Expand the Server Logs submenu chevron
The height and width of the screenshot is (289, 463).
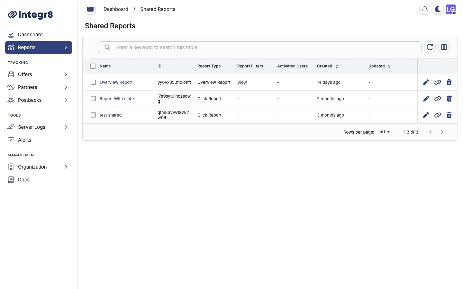66,127
